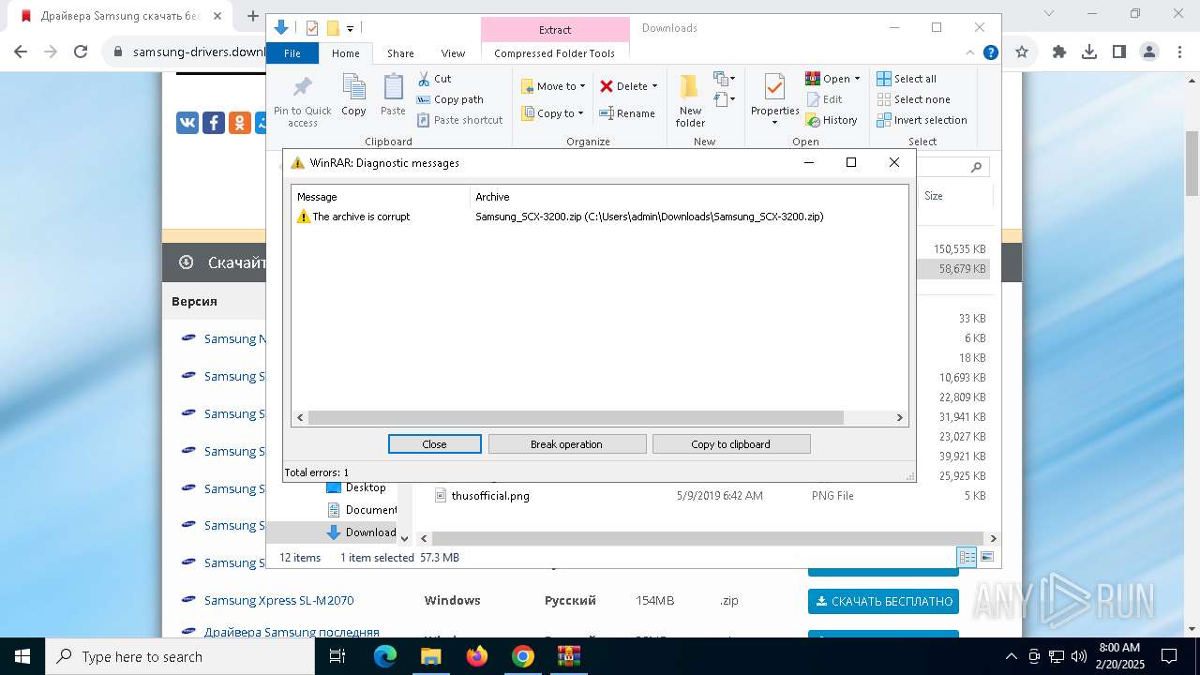Bookmark page with star icon

[x=1022, y=52]
